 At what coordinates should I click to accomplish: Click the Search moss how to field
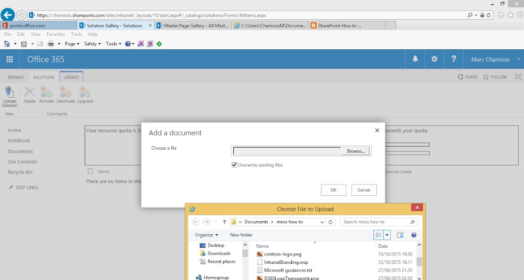point(379,222)
